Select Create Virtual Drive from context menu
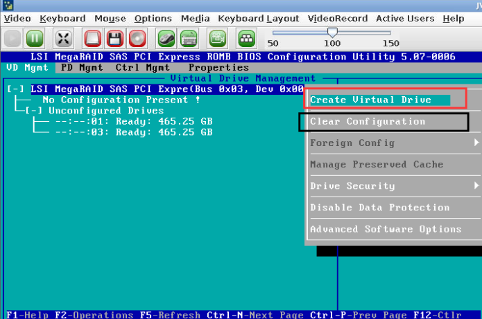Image resolution: width=482 pixels, height=319 pixels. coord(371,100)
